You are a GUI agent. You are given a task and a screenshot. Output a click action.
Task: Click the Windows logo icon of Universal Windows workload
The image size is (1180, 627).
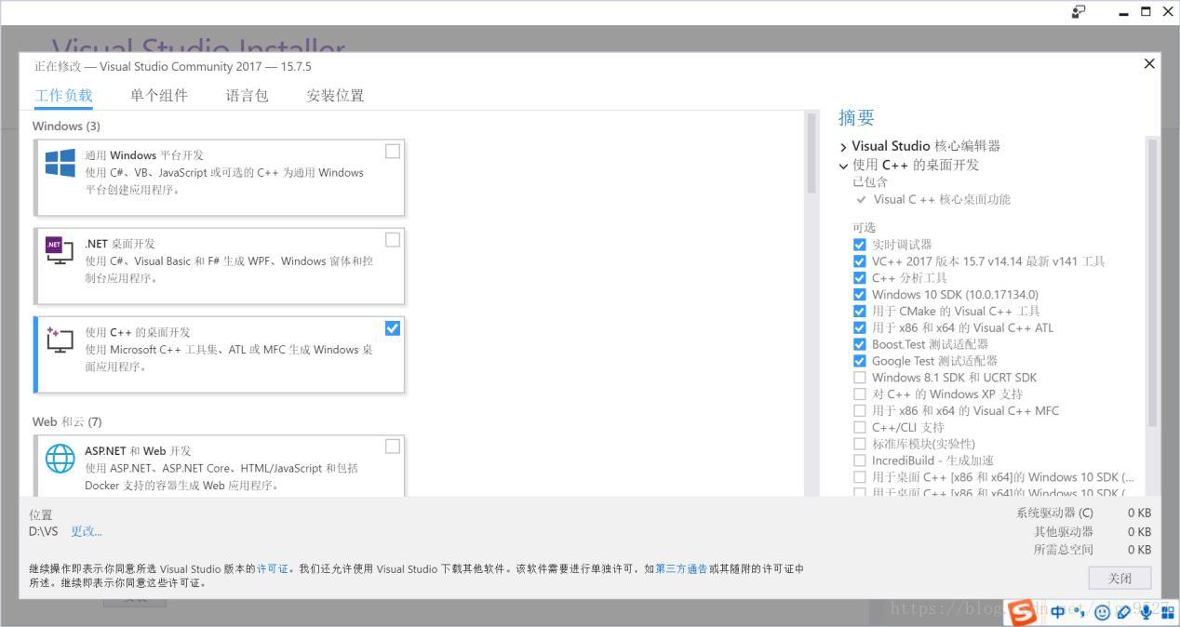pos(60,163)
